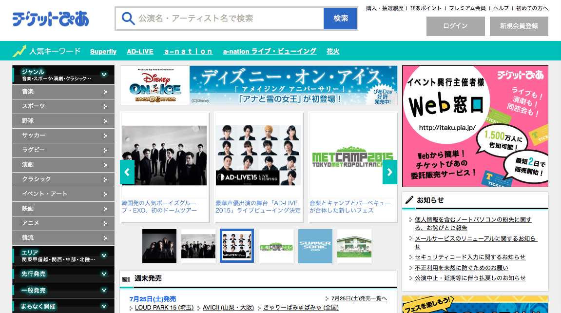The image size is (561, 313).
Task: Select the METCAMP 2015 small thumbnail
Action: (276, 246)
